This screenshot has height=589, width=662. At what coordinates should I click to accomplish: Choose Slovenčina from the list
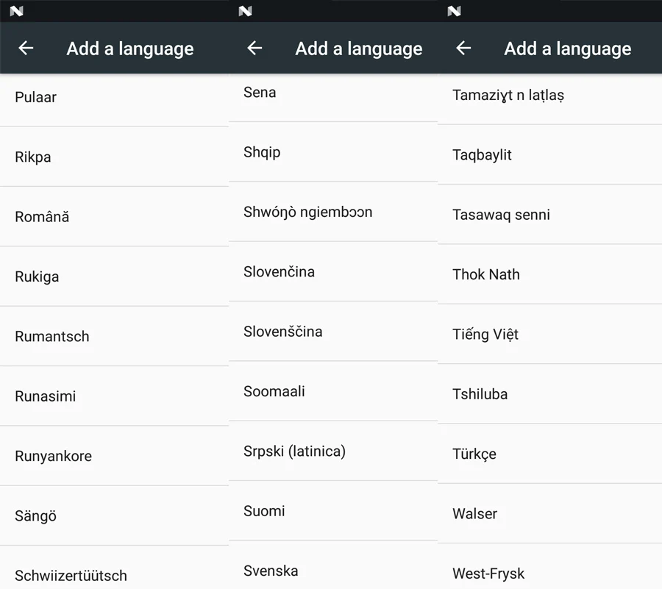point(333,272)
